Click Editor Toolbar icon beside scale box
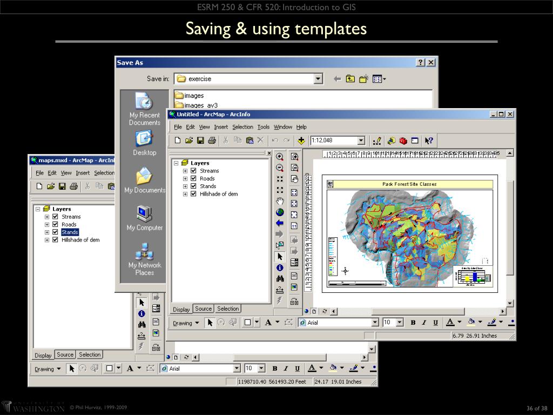This screenshot has height=415, width=553. point(377,141)
